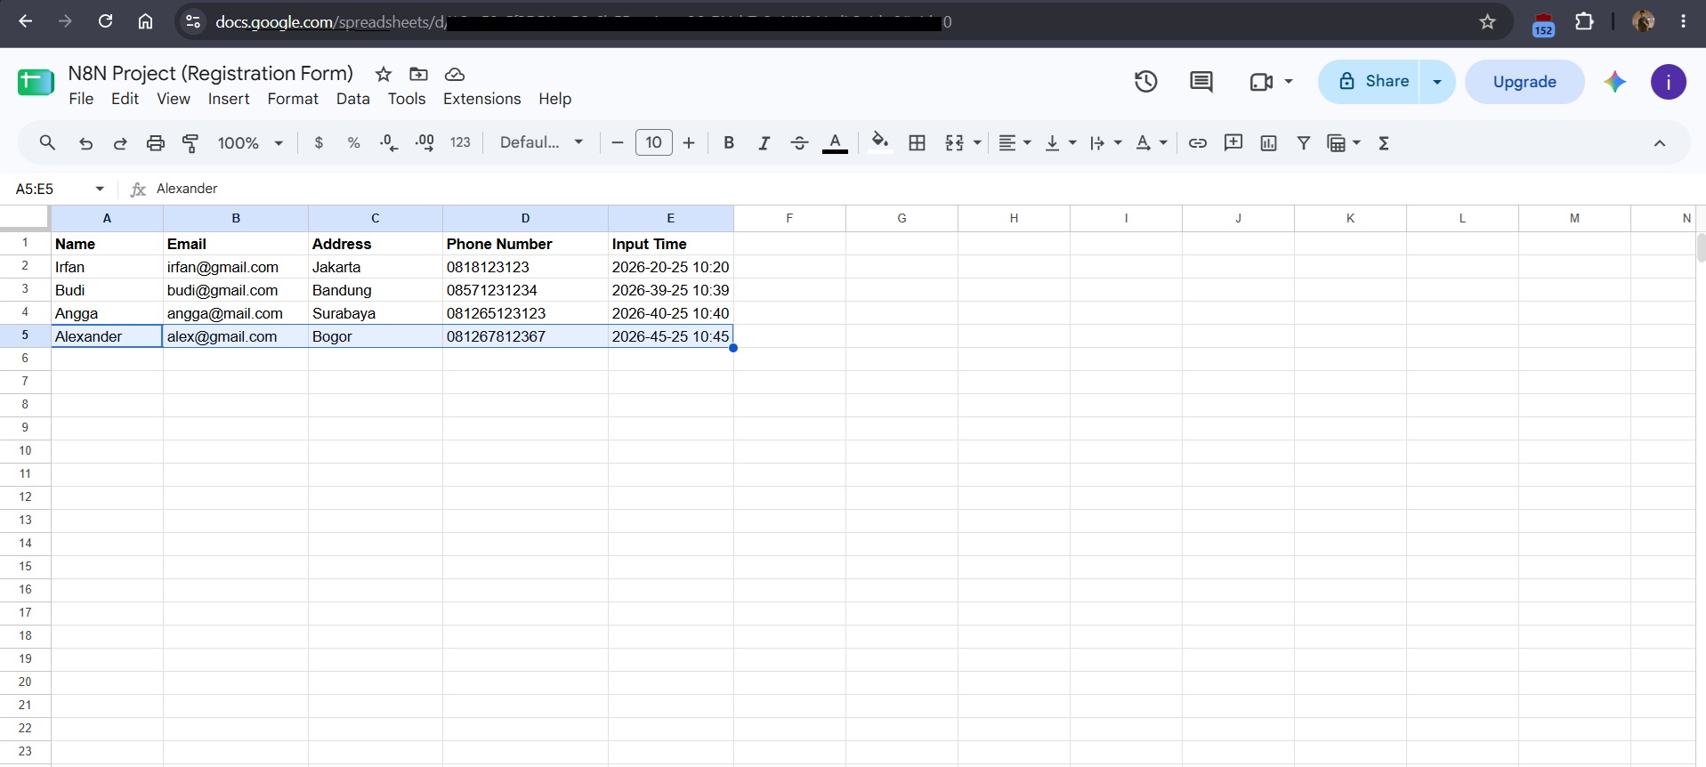Open the version history clock icon
This screenshot has width=1706, height=767.
(x=1145, y=82)
